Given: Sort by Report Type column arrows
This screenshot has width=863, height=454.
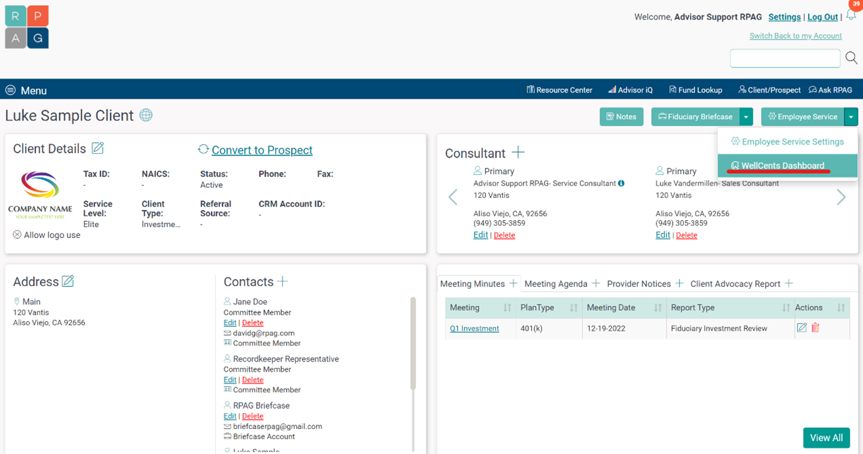Looking at the screenshot, I should pos(786,307).
